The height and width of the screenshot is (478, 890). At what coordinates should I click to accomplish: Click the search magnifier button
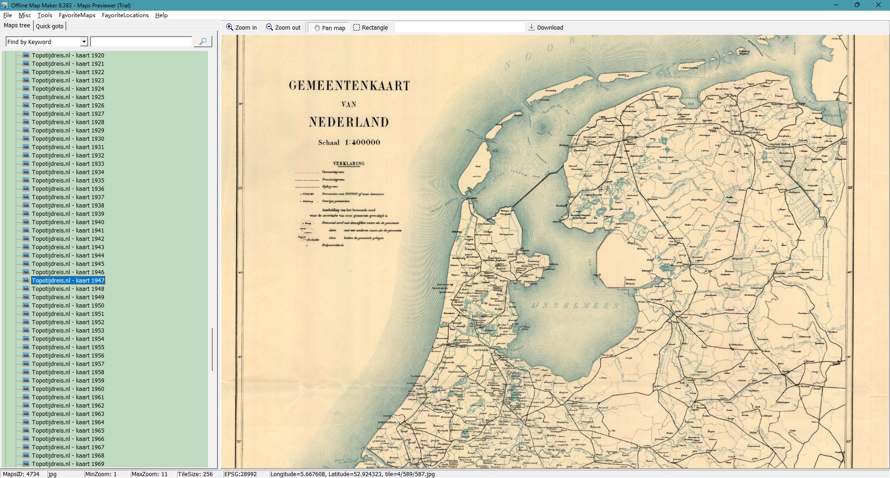[x=203, y=42]
